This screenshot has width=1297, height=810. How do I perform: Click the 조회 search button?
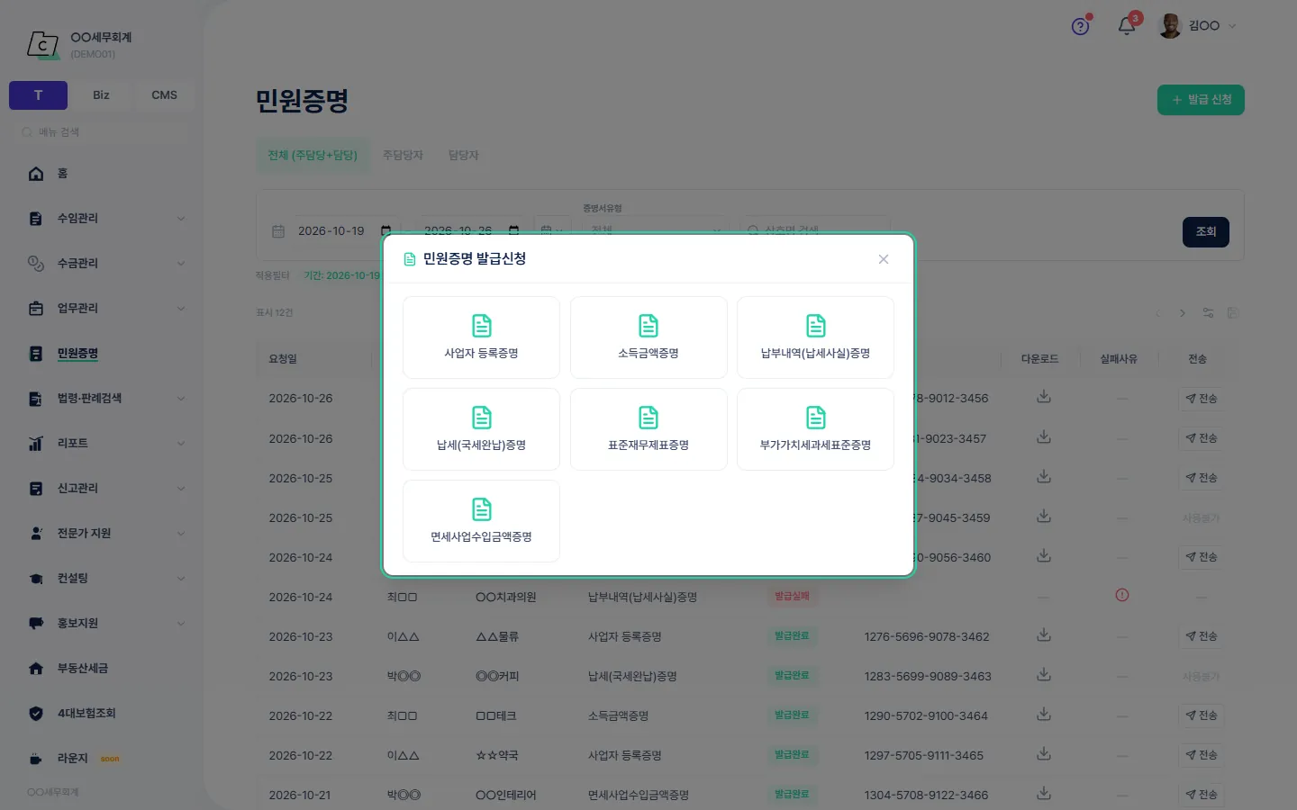click(x=1206, y=232)
